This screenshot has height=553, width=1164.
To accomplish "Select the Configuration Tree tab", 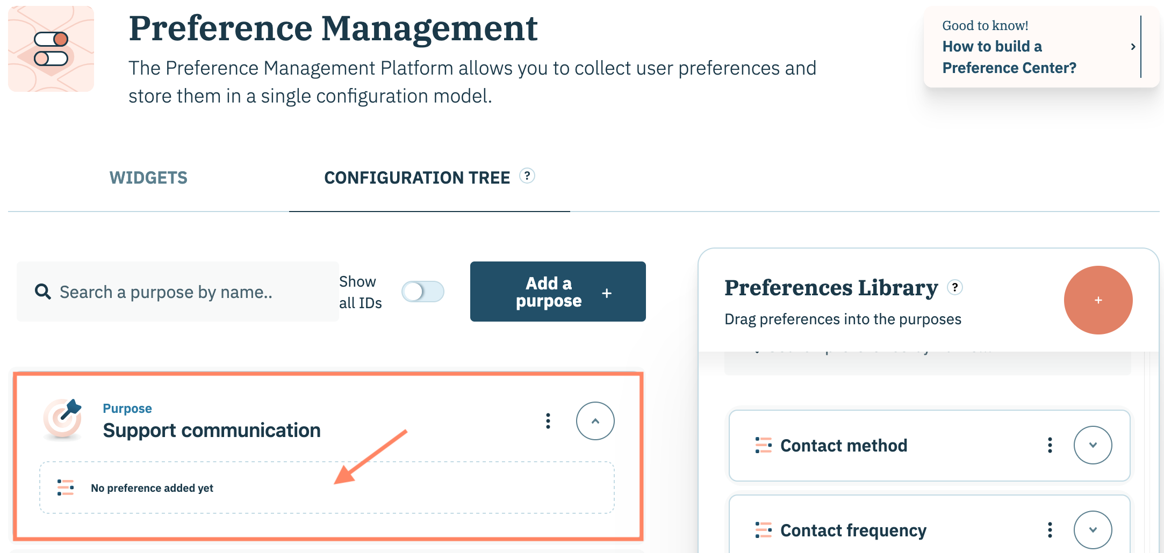I will pyautogui.click(x=416, y=178).
